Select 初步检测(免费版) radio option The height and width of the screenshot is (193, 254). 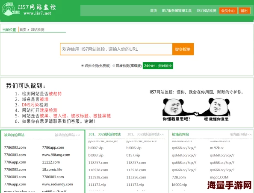click(x=83, y=66)
